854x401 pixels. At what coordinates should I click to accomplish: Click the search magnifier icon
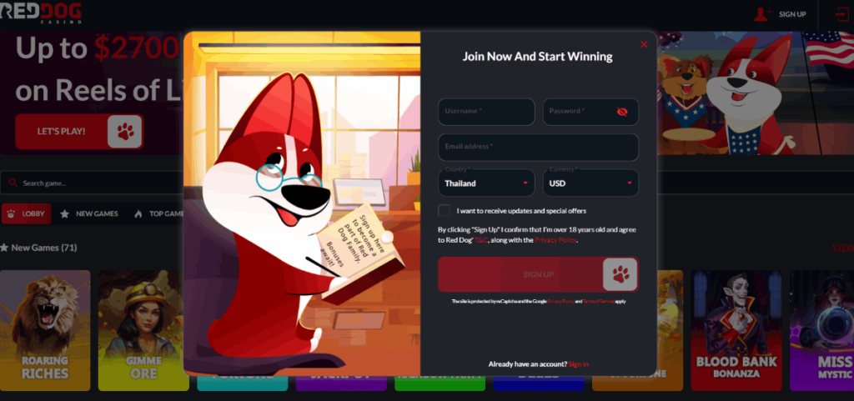[x=13, y=183]
